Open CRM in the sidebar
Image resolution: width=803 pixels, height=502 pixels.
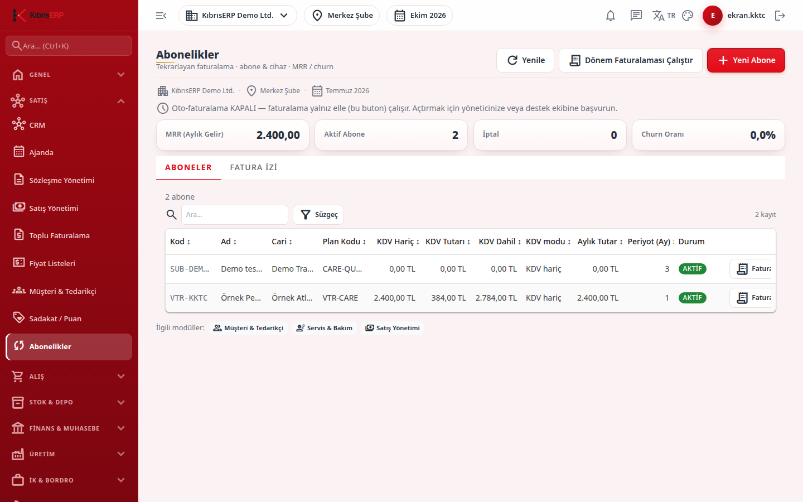click(x=69, y=125)
